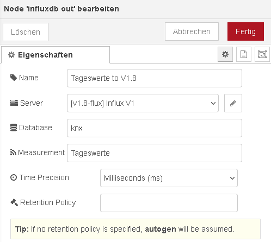
Task: Delete the node with Löschen
Action: (x=26, y=32)
